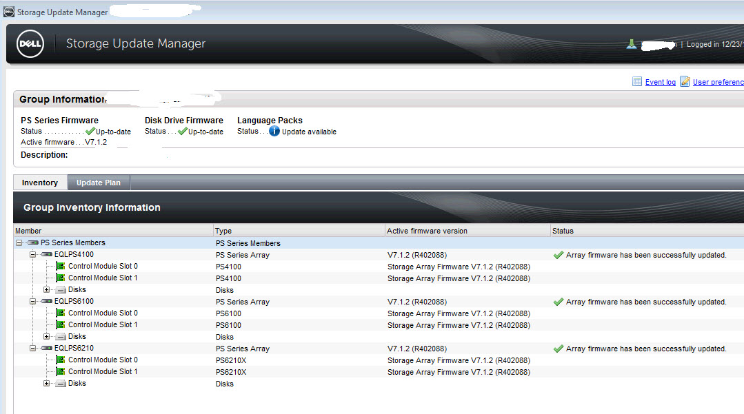Click the PS Series Firmware green checkmark
This screenshot has height=414, width=744.
tap(90, 132)
